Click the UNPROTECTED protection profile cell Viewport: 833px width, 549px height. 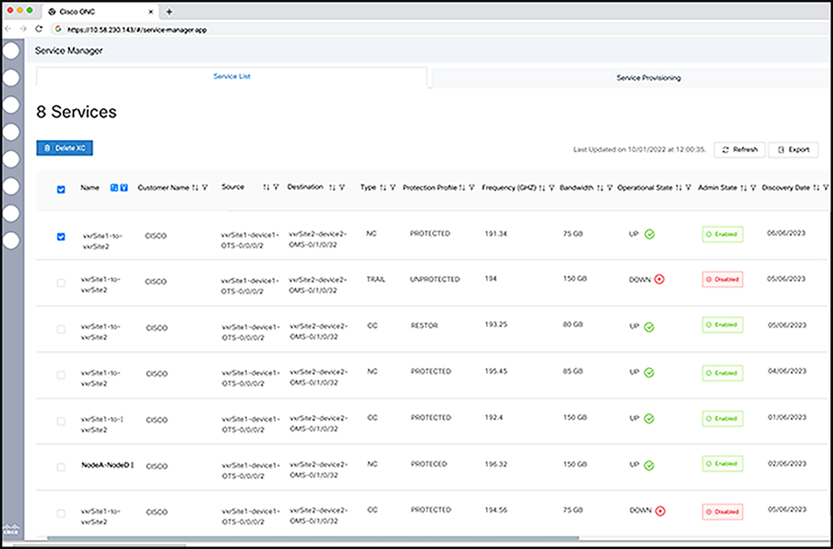click(435, 279)
